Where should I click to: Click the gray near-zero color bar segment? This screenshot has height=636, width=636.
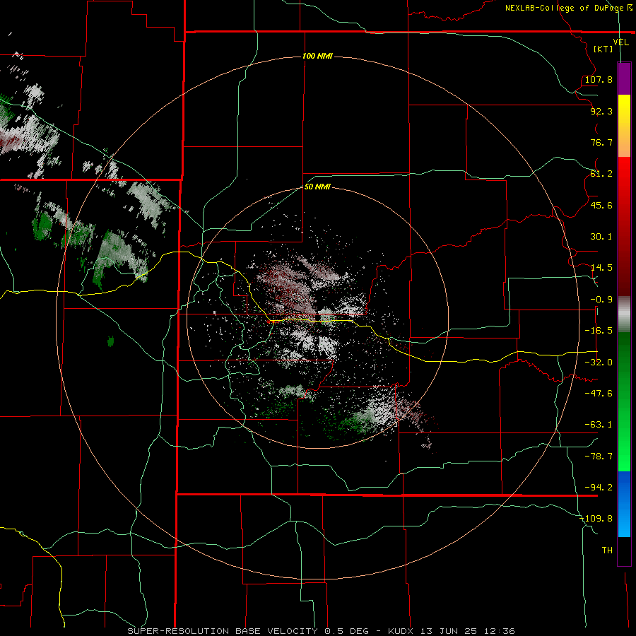tap(624, 314)
